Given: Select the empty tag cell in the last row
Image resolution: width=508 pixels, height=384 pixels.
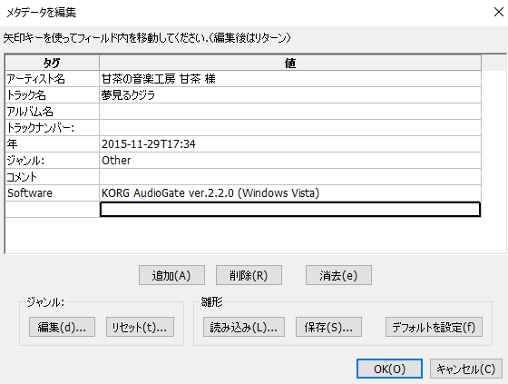Looking at the screenshot, I should tap(53, 209).
